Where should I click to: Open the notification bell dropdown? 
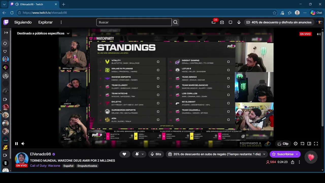click(139, 154)
